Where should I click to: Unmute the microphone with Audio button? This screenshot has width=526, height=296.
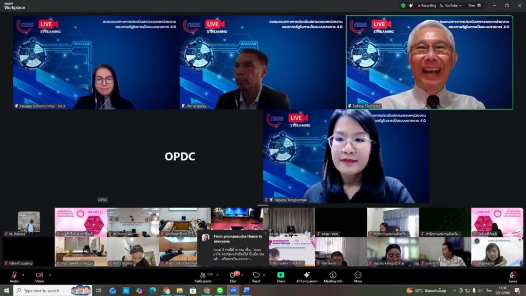pyautogui.click(x=14, y=276)
